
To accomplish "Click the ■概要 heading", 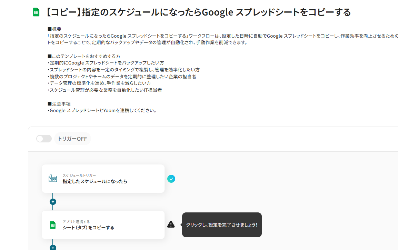I will pyautogui.click(x=54, y=29).
